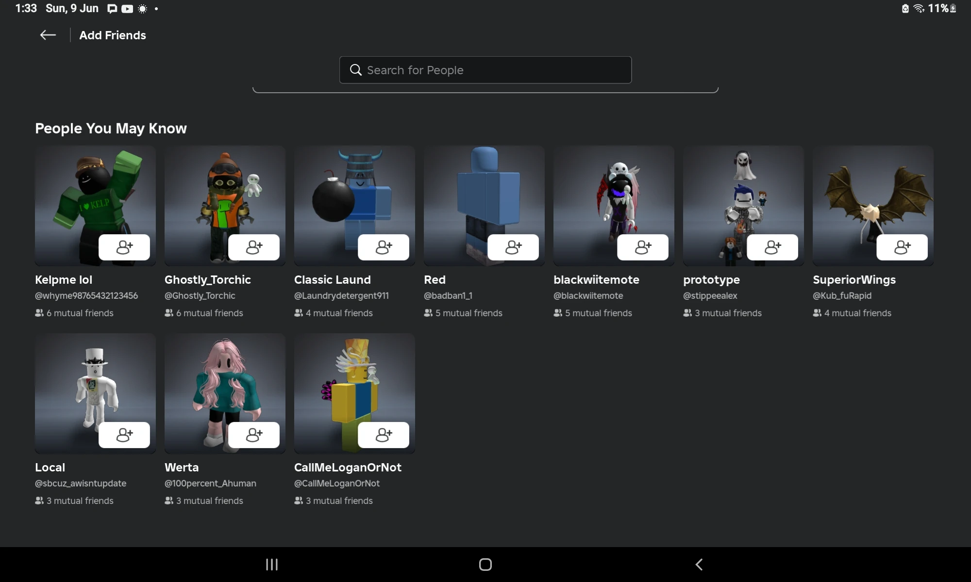Open CallMeLoganOrNot profile name link
This screenshot has height=582, width=971.
click(348, 468)
